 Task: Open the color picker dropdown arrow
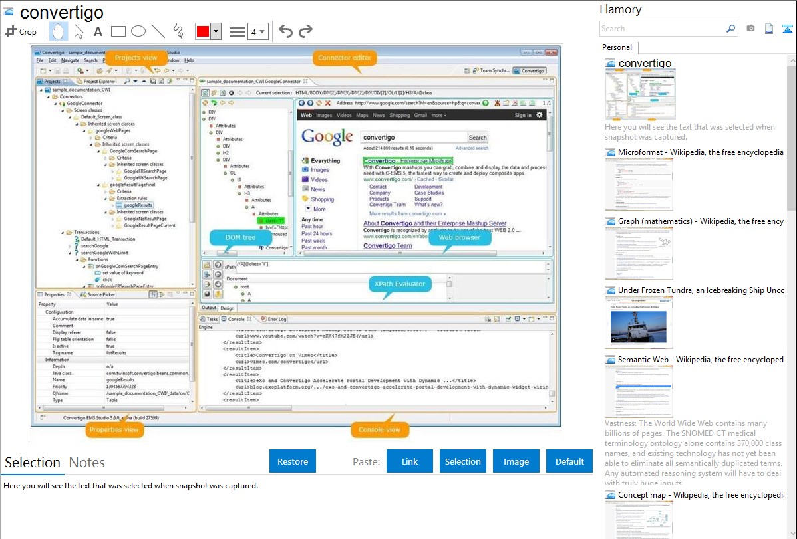pos(216,31)
